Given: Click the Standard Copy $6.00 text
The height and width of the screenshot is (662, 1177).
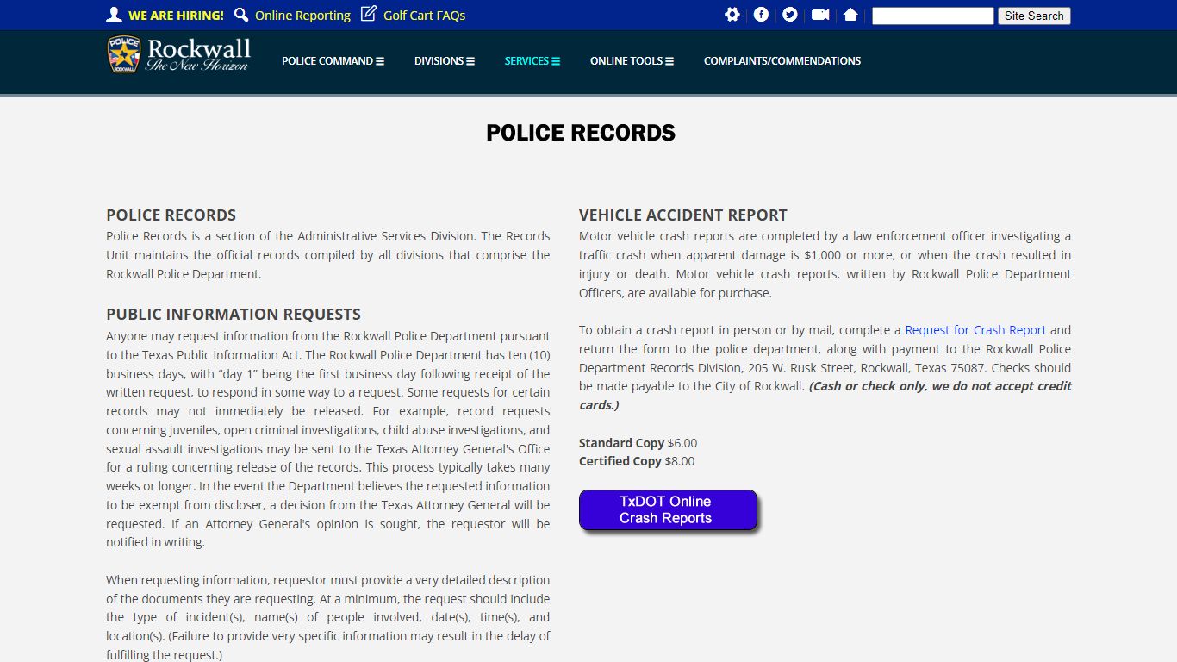Looking at the screenshot, I should 638,443.
